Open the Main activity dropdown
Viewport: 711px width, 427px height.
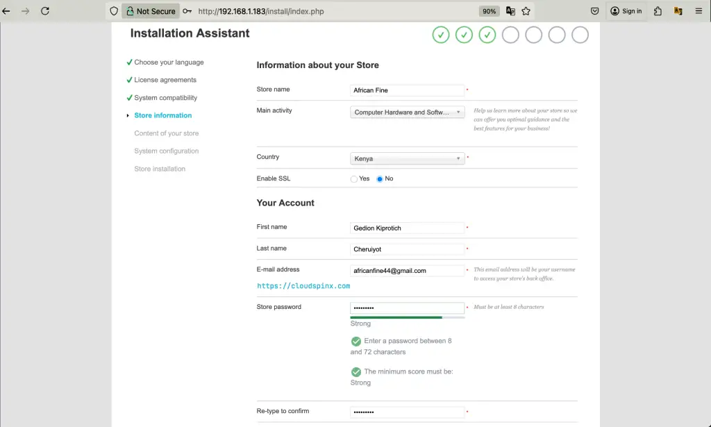(407, 112)
